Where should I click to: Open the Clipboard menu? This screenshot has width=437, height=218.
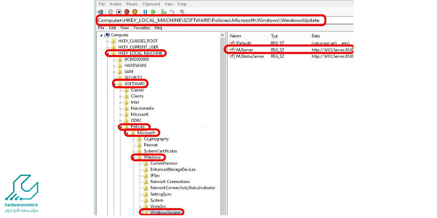point(151,4)
